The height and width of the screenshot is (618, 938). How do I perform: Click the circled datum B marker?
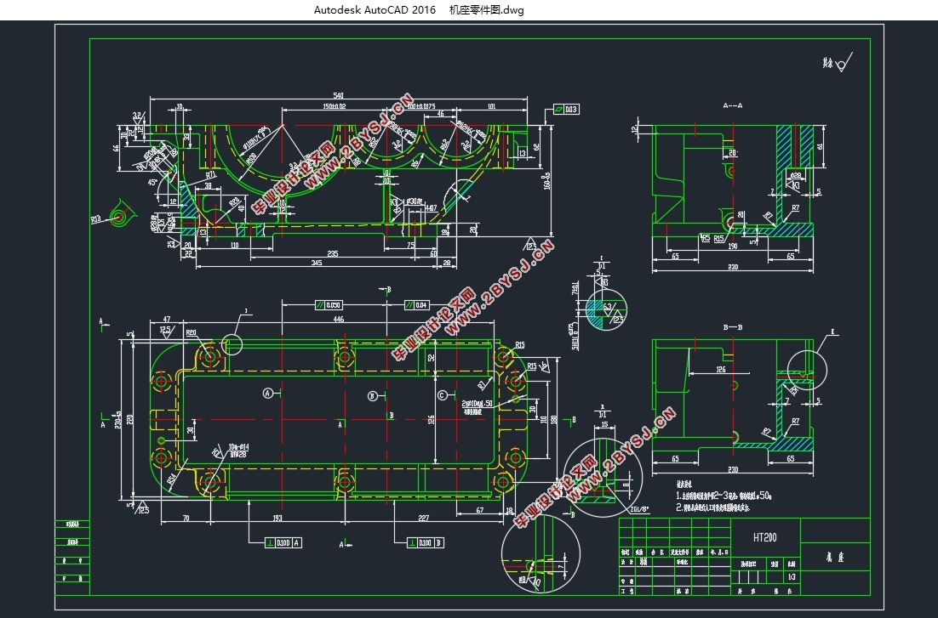pyautogui.click(x=372, y=396)
